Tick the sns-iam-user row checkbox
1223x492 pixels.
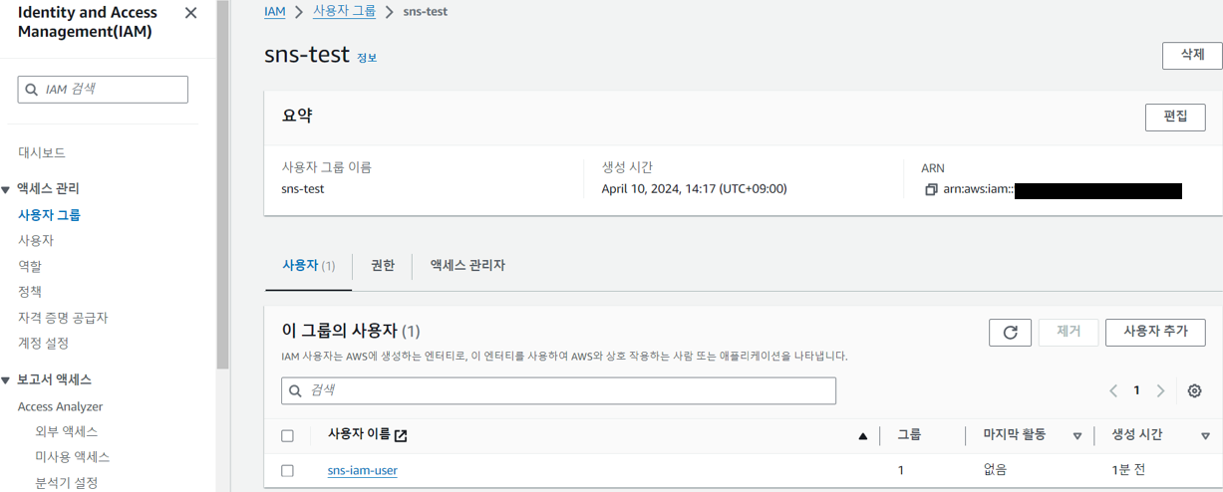click(x=288, y=471)
